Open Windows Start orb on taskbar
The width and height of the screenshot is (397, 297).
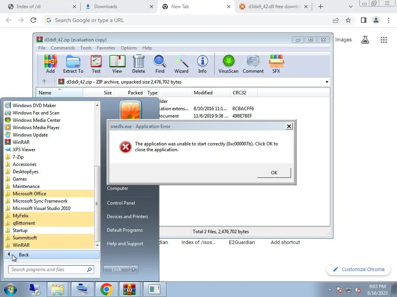point(10,289)
